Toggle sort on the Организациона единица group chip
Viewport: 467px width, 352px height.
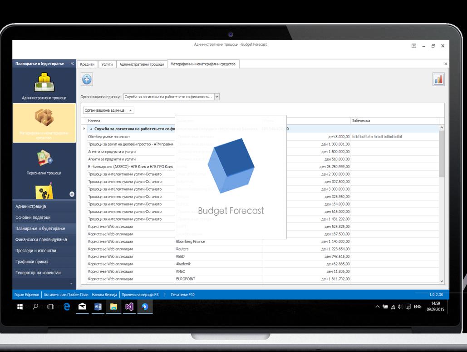pyautogui.click(x=108, y=110)
